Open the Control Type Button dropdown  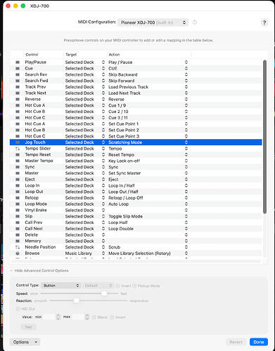[60, 286]
